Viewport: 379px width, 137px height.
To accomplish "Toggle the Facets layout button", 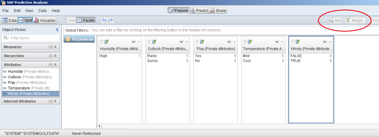I will coord(86,21).
